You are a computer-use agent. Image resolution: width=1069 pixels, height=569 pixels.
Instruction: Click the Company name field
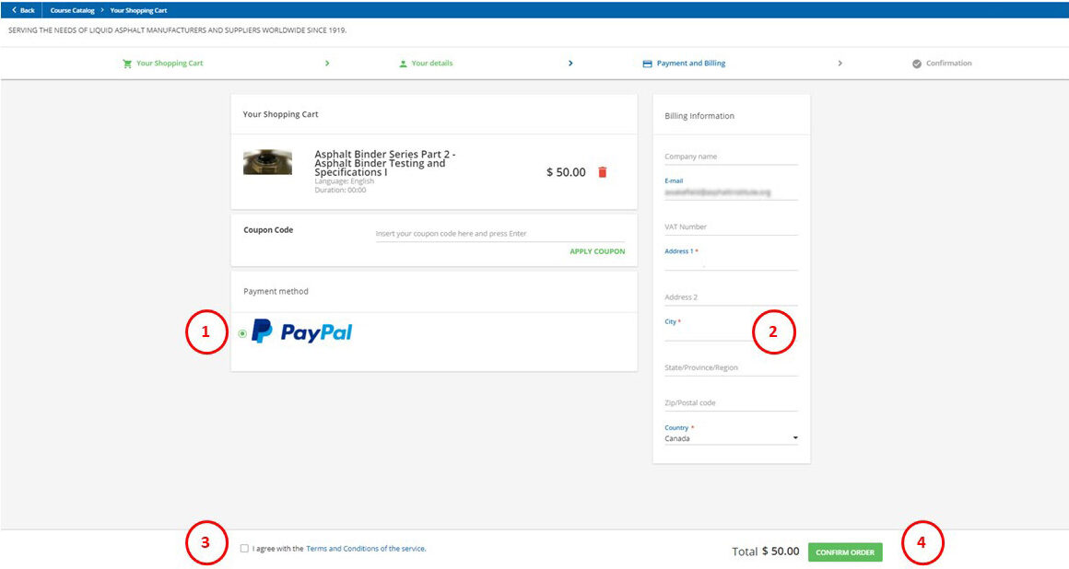click(x=731, y=157)
